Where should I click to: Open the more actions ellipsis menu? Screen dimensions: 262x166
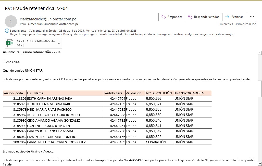tap(252, 17)
